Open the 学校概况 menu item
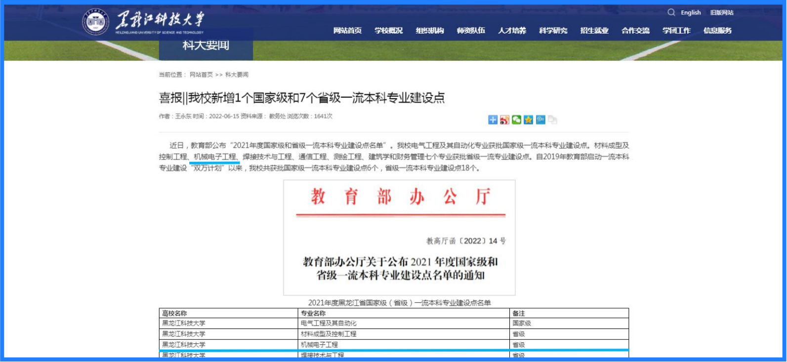787x362 pixels. (x=388, y=31)
